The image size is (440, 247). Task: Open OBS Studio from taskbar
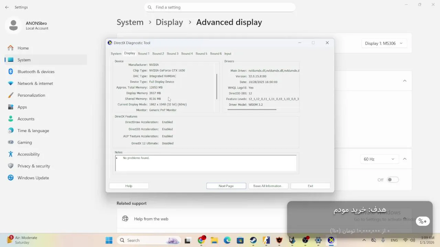[x=305, y=240]
